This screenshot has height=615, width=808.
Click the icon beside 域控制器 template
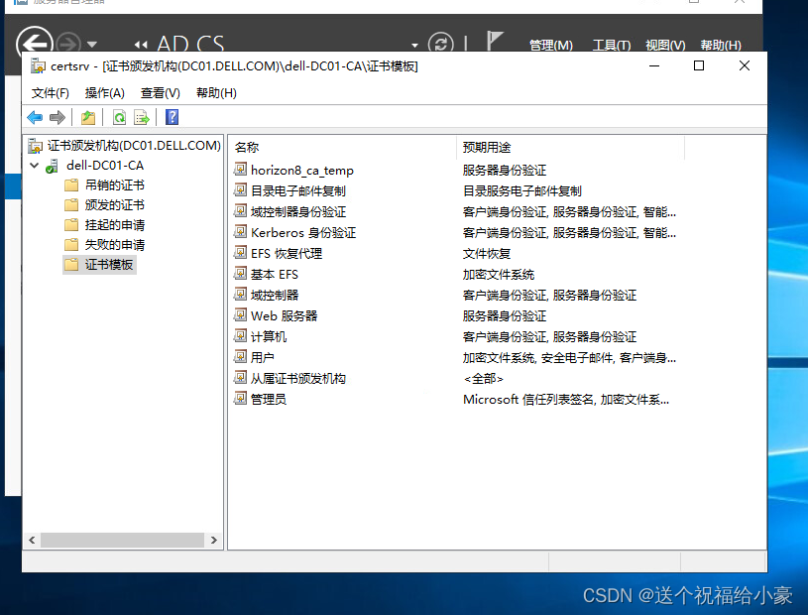point(240,295)
